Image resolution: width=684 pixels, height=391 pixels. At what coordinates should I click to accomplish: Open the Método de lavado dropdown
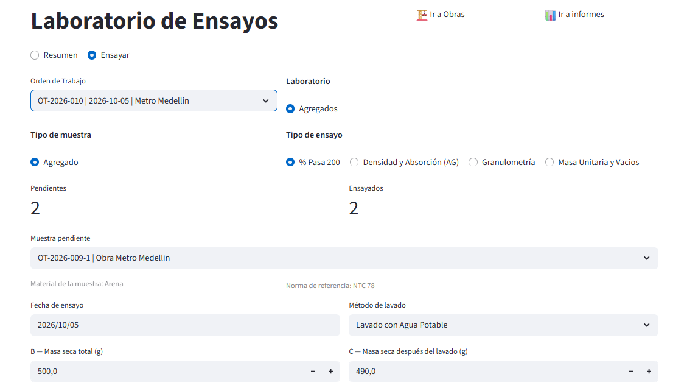(x=503, y=325)
